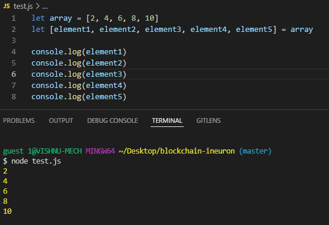Switch to the OUTPUT tab
The height and width of the screenshot is (225, 329).
[61, 120]
